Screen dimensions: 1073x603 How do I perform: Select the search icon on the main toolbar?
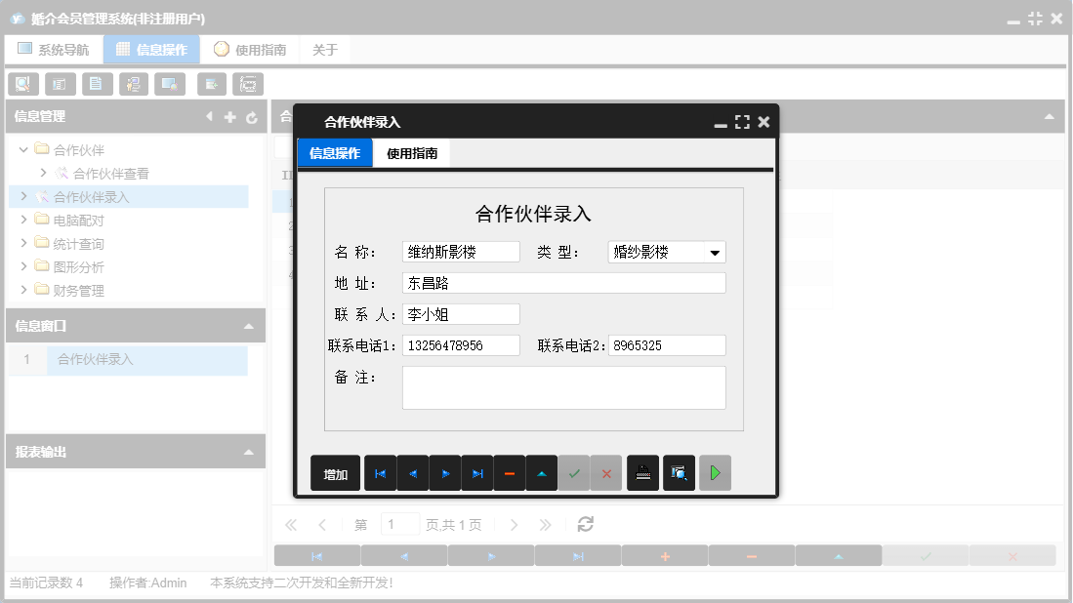[x=22, y=84]
